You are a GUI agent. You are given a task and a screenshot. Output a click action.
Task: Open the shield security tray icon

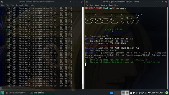point(134,93)
